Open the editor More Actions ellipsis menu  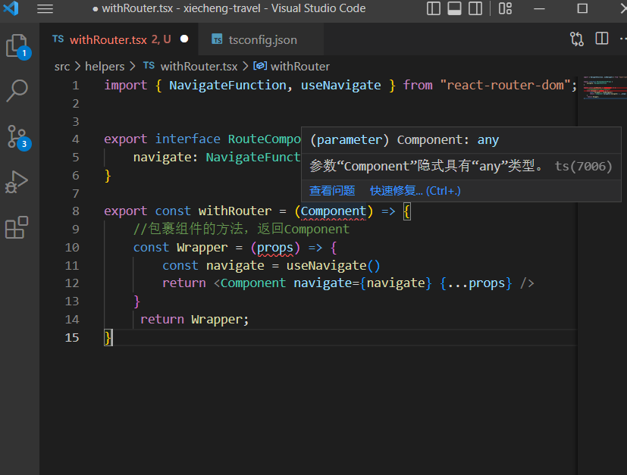(x=623, y=39)
